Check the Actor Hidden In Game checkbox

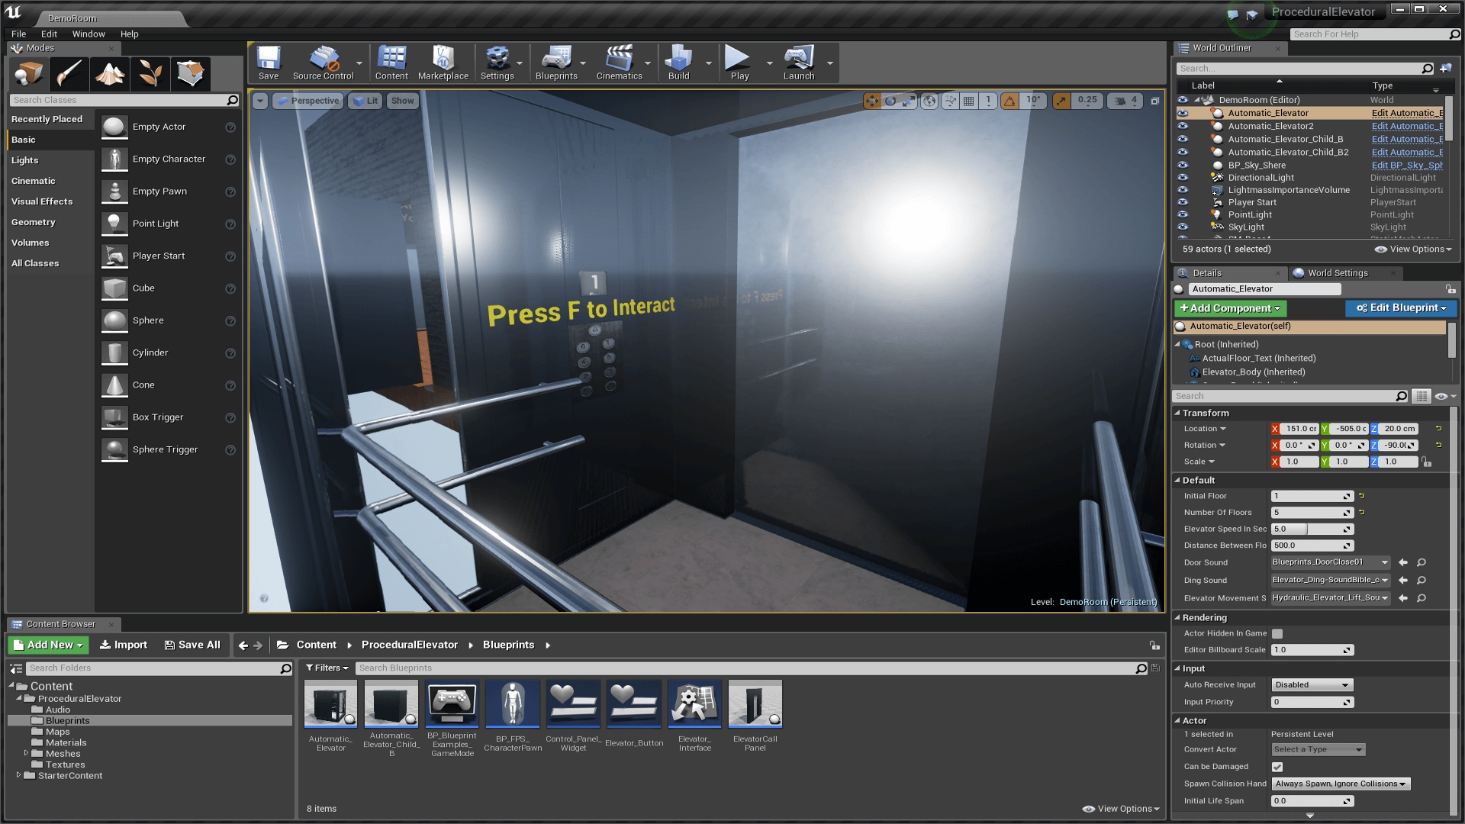1277,633
